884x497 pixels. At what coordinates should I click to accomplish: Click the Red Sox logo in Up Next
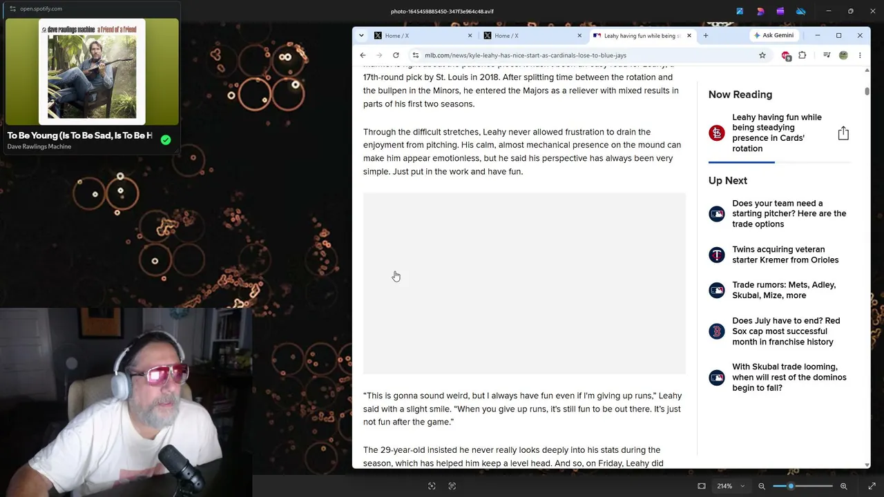coord(717,331)
